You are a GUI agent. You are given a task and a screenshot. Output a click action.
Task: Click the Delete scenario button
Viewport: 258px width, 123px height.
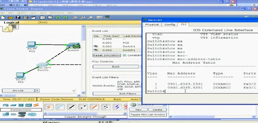pyautogui.click(x=158, y=110)
